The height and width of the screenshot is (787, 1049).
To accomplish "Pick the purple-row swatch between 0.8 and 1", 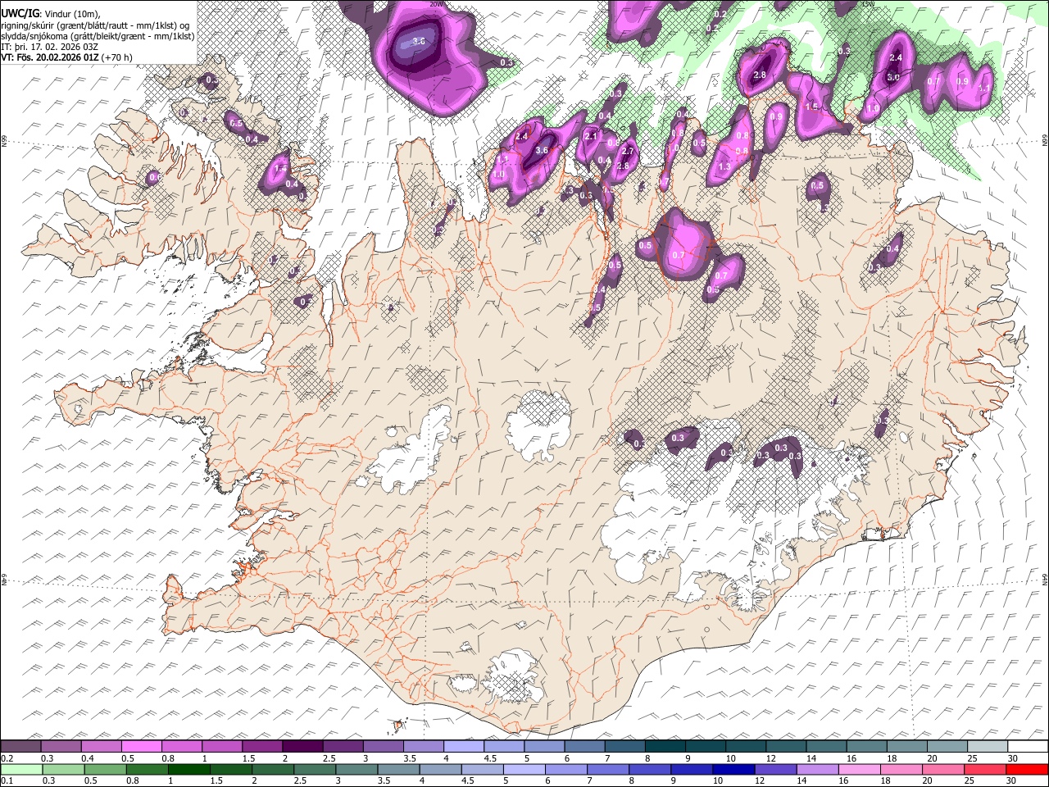I will coord(181,746).
